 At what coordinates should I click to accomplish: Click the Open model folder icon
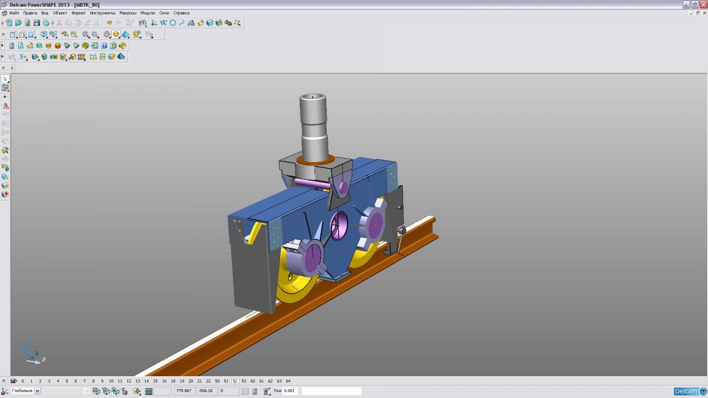coord(18,23)
